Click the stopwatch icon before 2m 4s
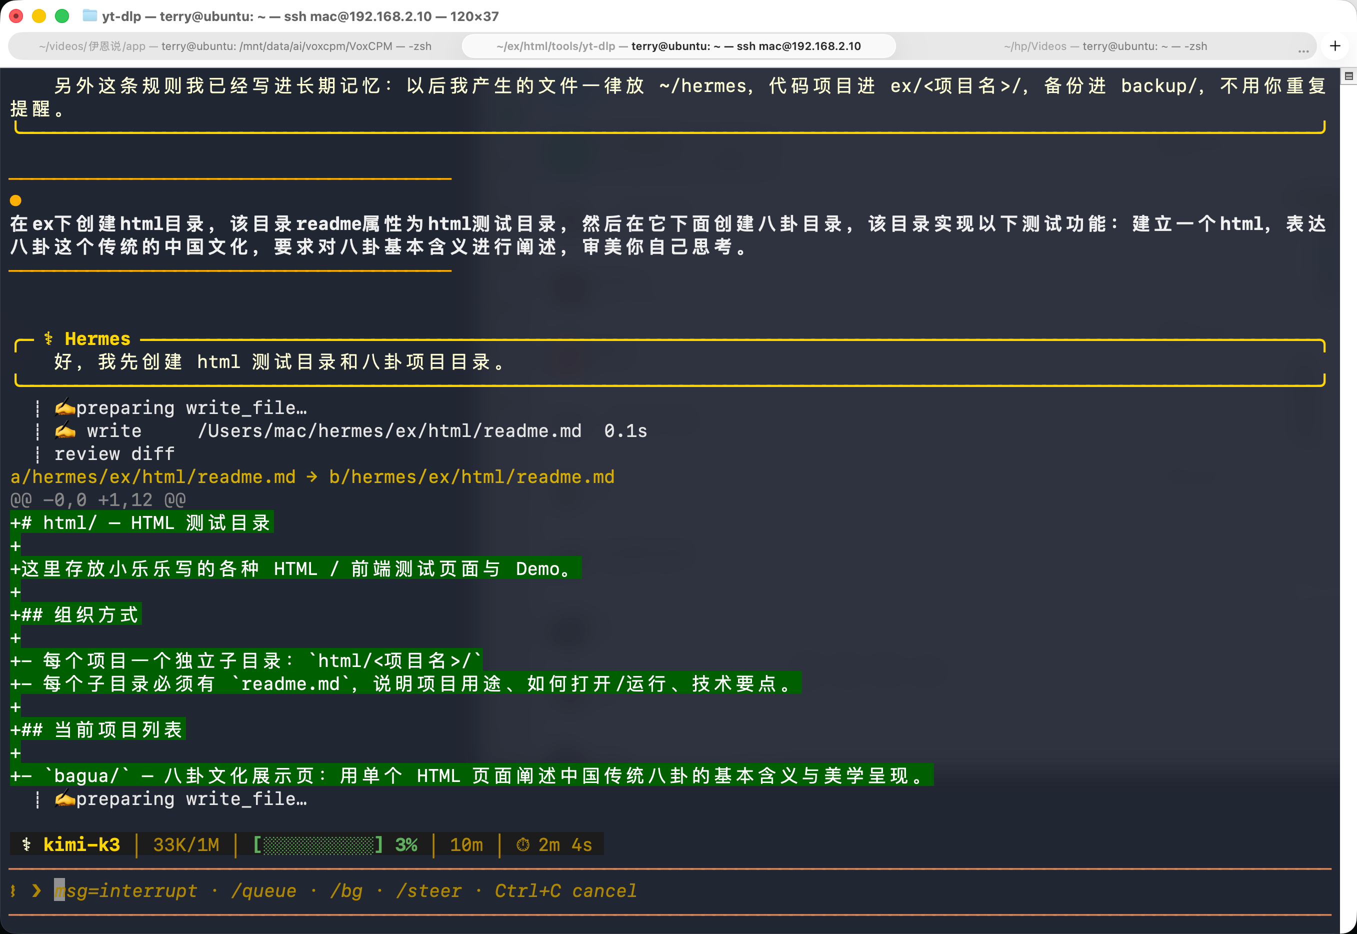Viewport: 1357px width, 934px height. click(x=522, y=844)
